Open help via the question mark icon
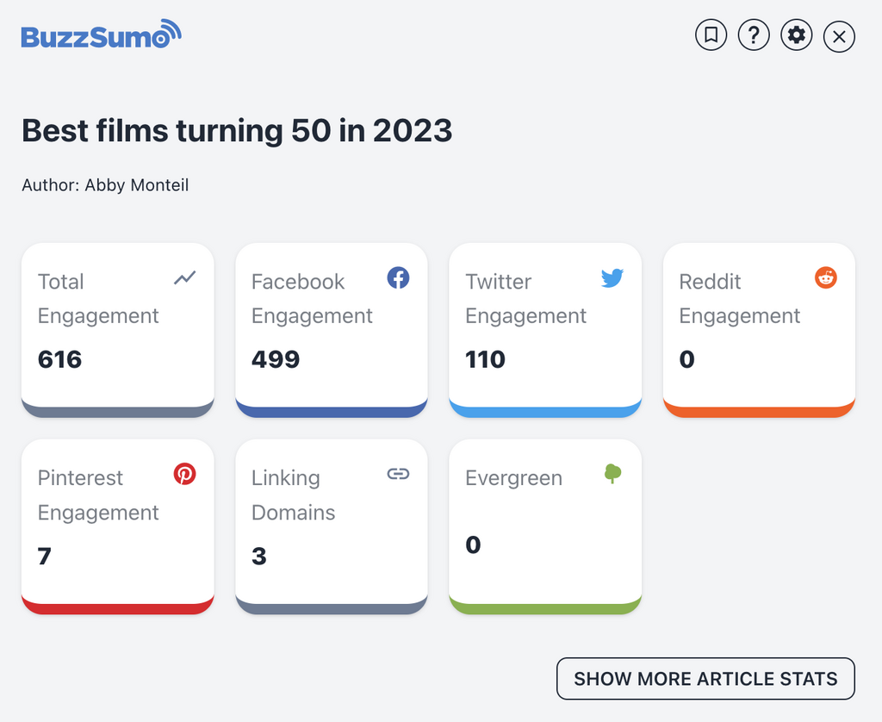This screenshot has height=722, width=882. 754,35
